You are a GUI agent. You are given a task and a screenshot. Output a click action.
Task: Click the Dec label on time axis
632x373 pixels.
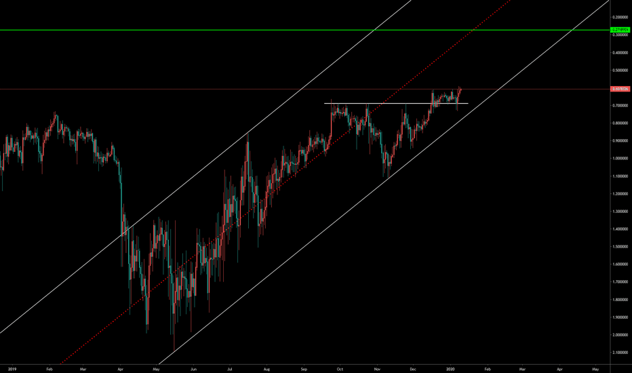click(413, 369)
